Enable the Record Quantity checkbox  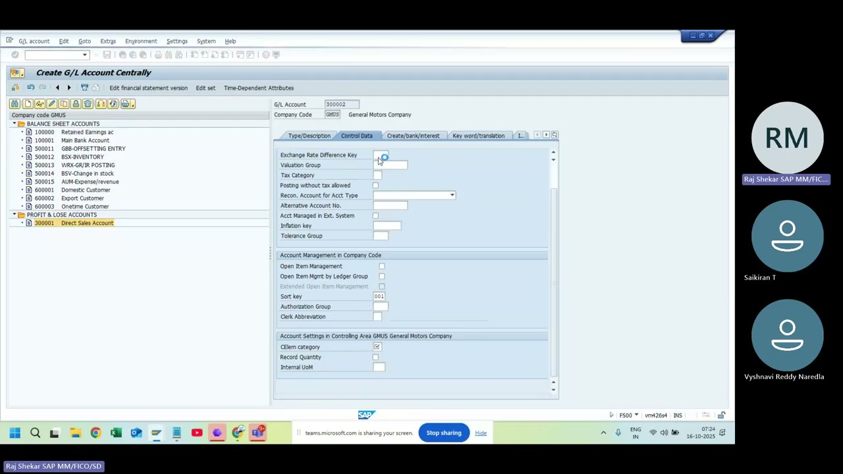375,357
